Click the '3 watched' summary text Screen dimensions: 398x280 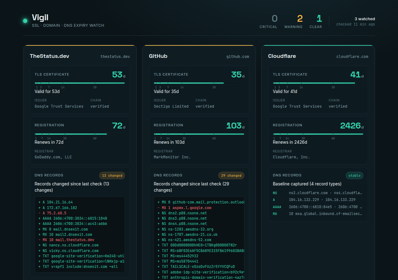[x=365, y=19]
